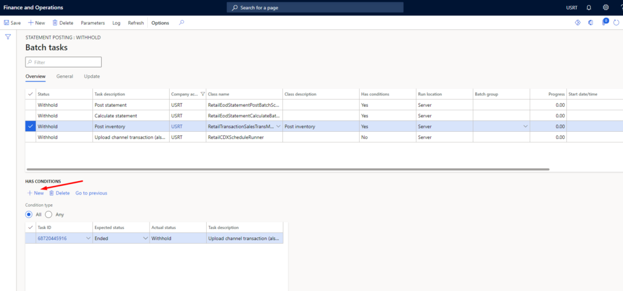Select the Any condition type radio button
Image resolution: width=623 pixels, height=291 pixels.
pos(49,214)
